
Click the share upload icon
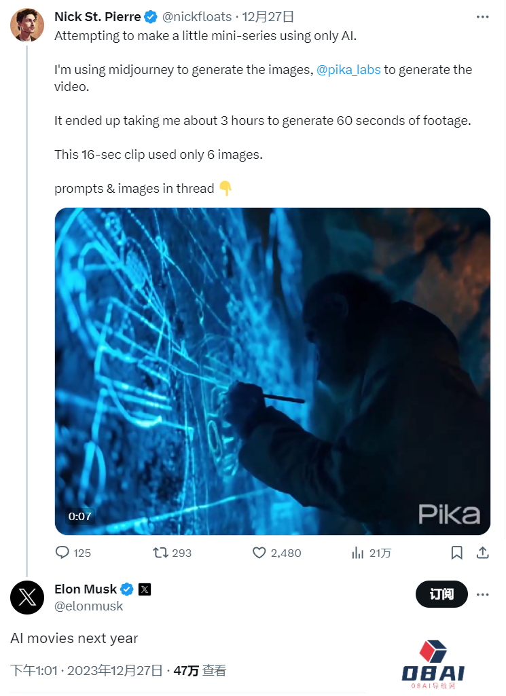coord(482,553)
